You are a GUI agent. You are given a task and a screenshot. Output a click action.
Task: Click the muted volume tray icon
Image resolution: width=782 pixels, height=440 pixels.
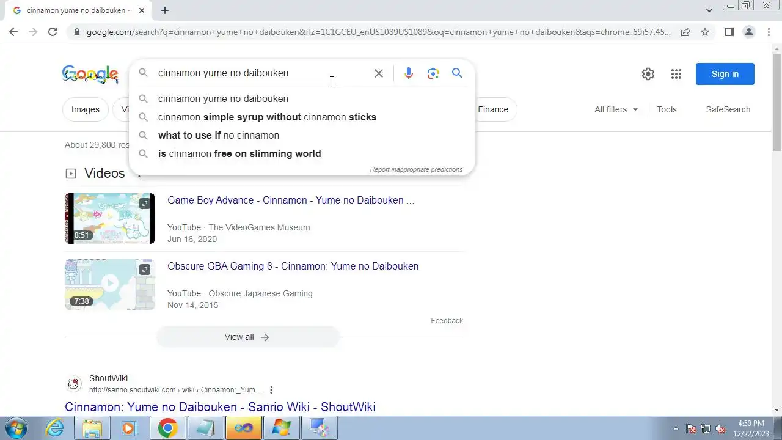pyautogui.click(x=720, y=428)
